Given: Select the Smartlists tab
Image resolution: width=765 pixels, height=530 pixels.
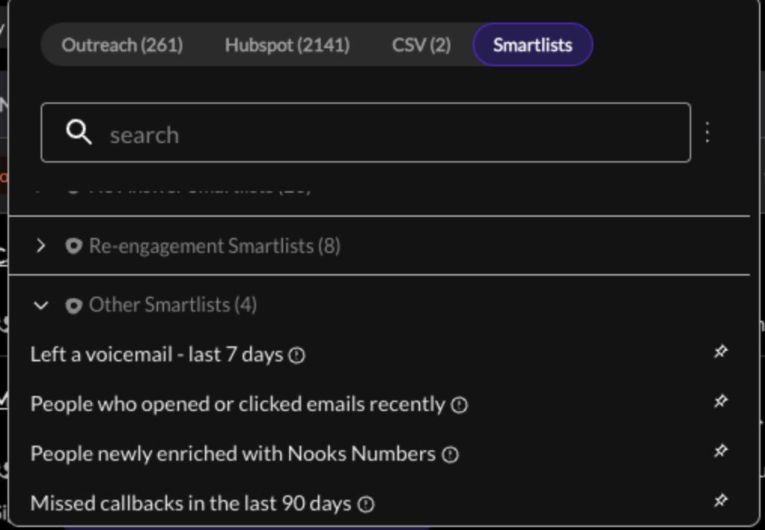Looking at the screenshot, I should pyautogui.click(x=533, y=44).
